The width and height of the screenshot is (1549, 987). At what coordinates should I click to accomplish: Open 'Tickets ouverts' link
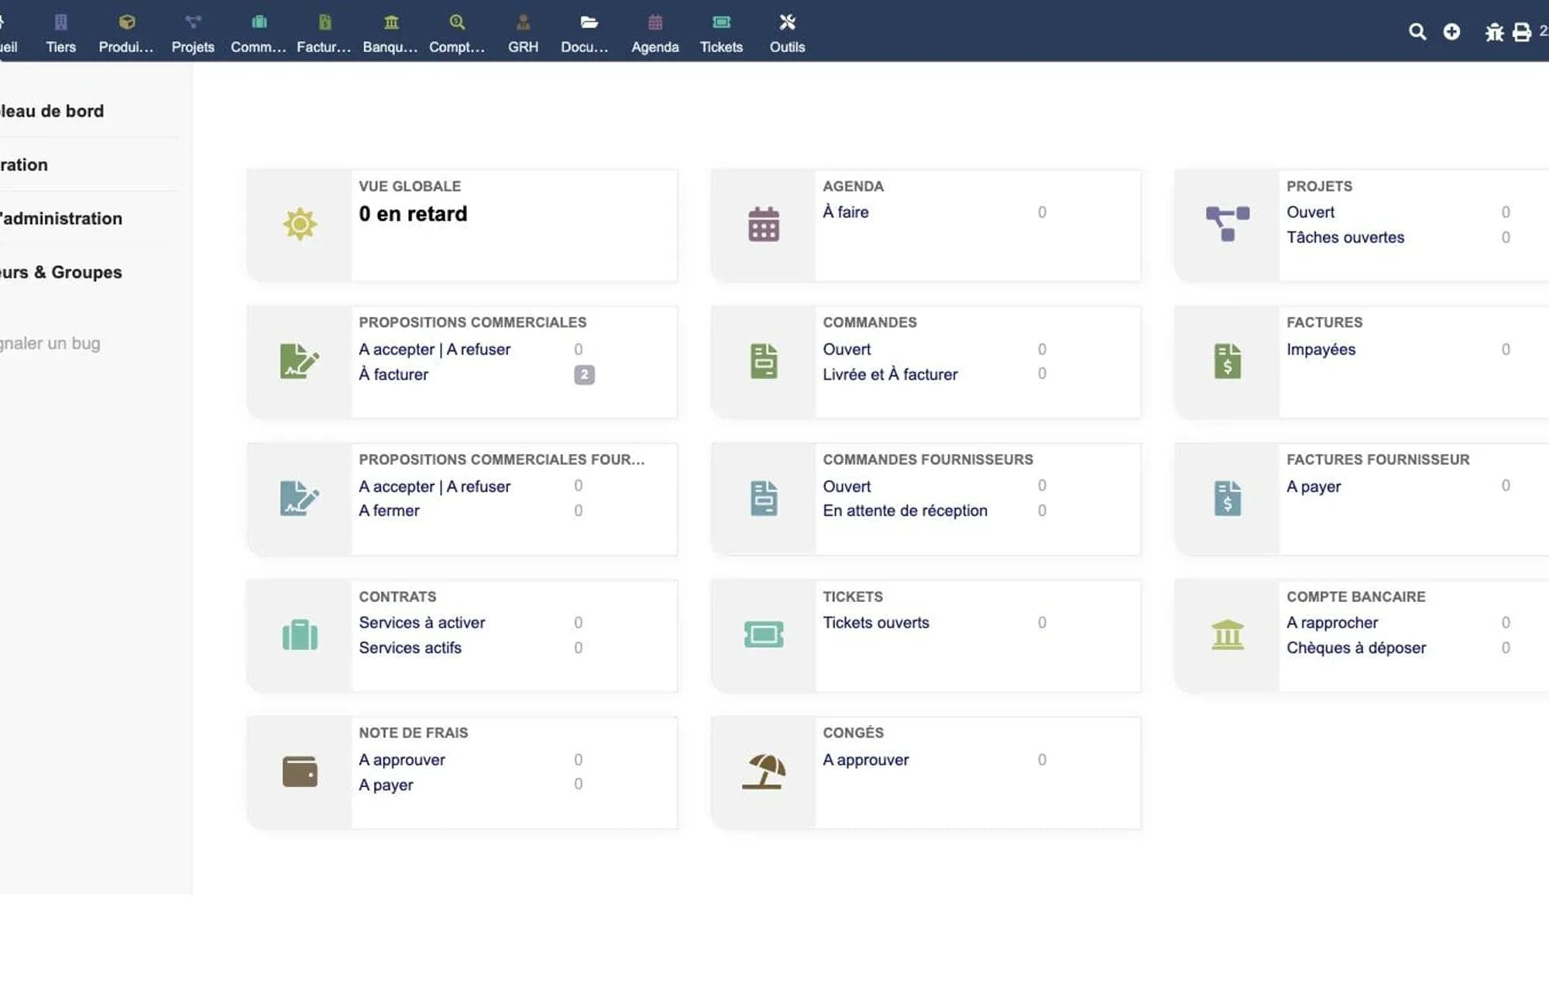(x=875, y=623)
